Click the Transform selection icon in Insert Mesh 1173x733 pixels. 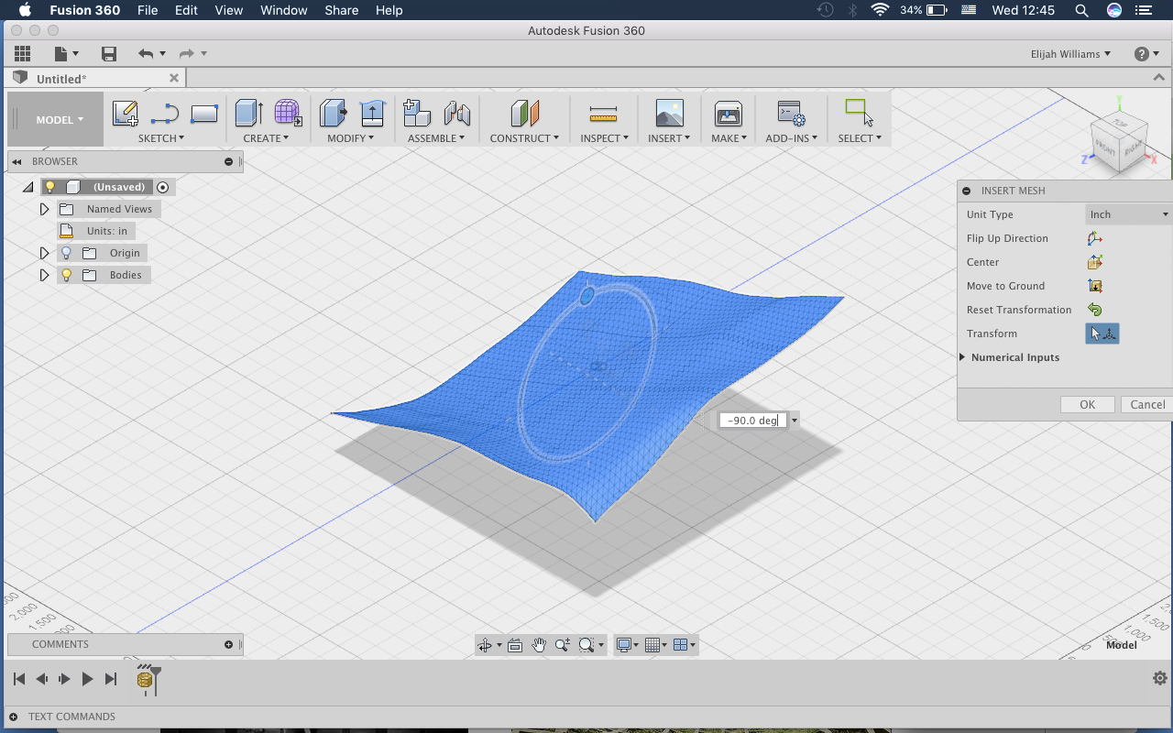(1102, 334)
